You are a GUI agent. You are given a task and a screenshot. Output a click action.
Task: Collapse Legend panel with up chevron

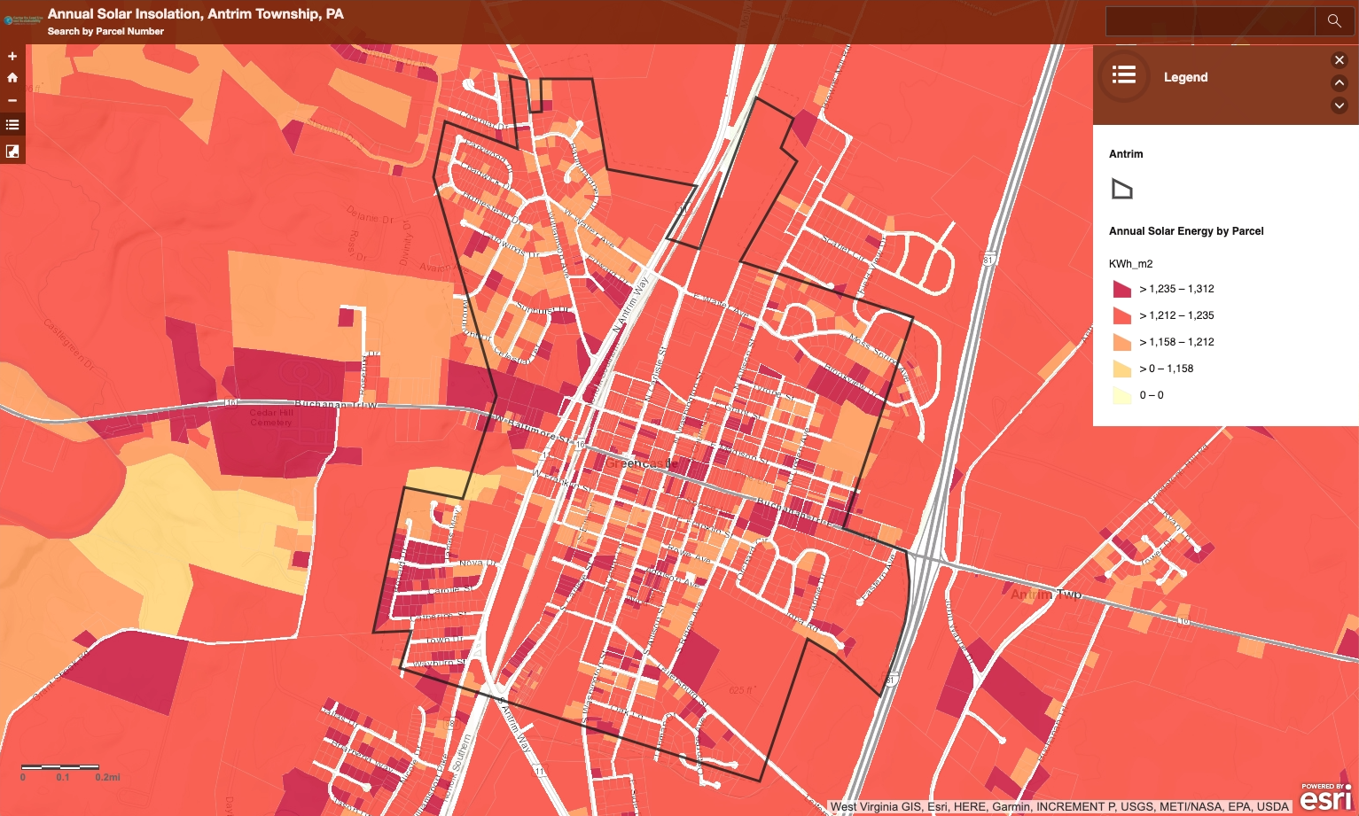[x=1339, y=82]
